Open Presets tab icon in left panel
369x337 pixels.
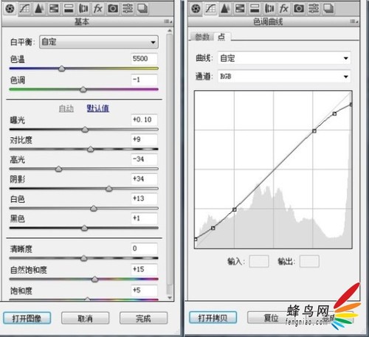(x=128, y=9)
